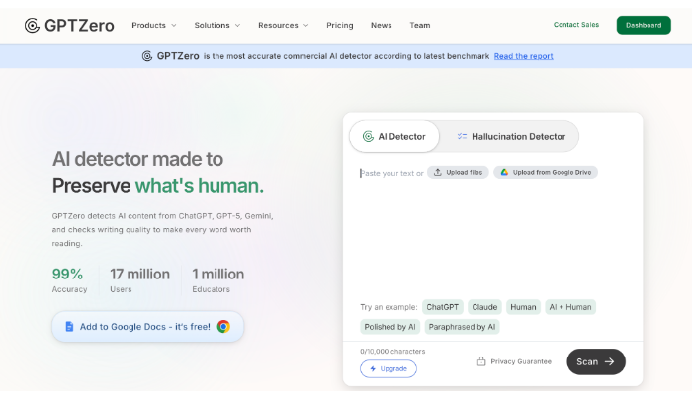Click the Google Docs document icon
Screen dimensions: 692x397
coord(69,327)
